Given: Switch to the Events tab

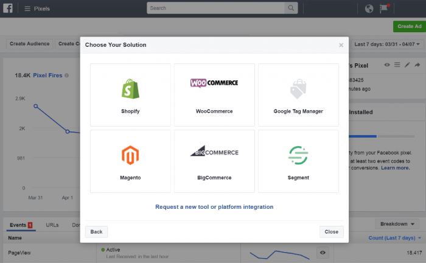Looking at the screenshot, I should [x=21, y=225].
